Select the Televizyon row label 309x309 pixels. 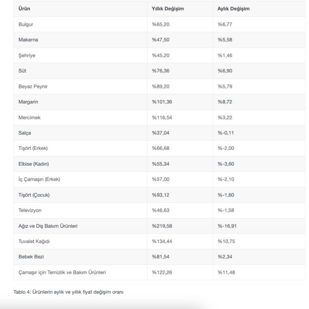click(30, 211)
